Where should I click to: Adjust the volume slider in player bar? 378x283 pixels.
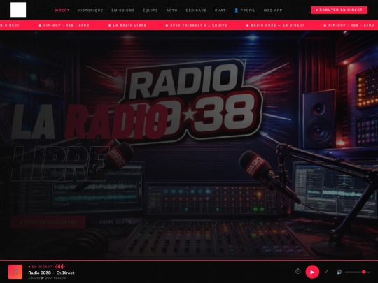(x=357, y=272)
